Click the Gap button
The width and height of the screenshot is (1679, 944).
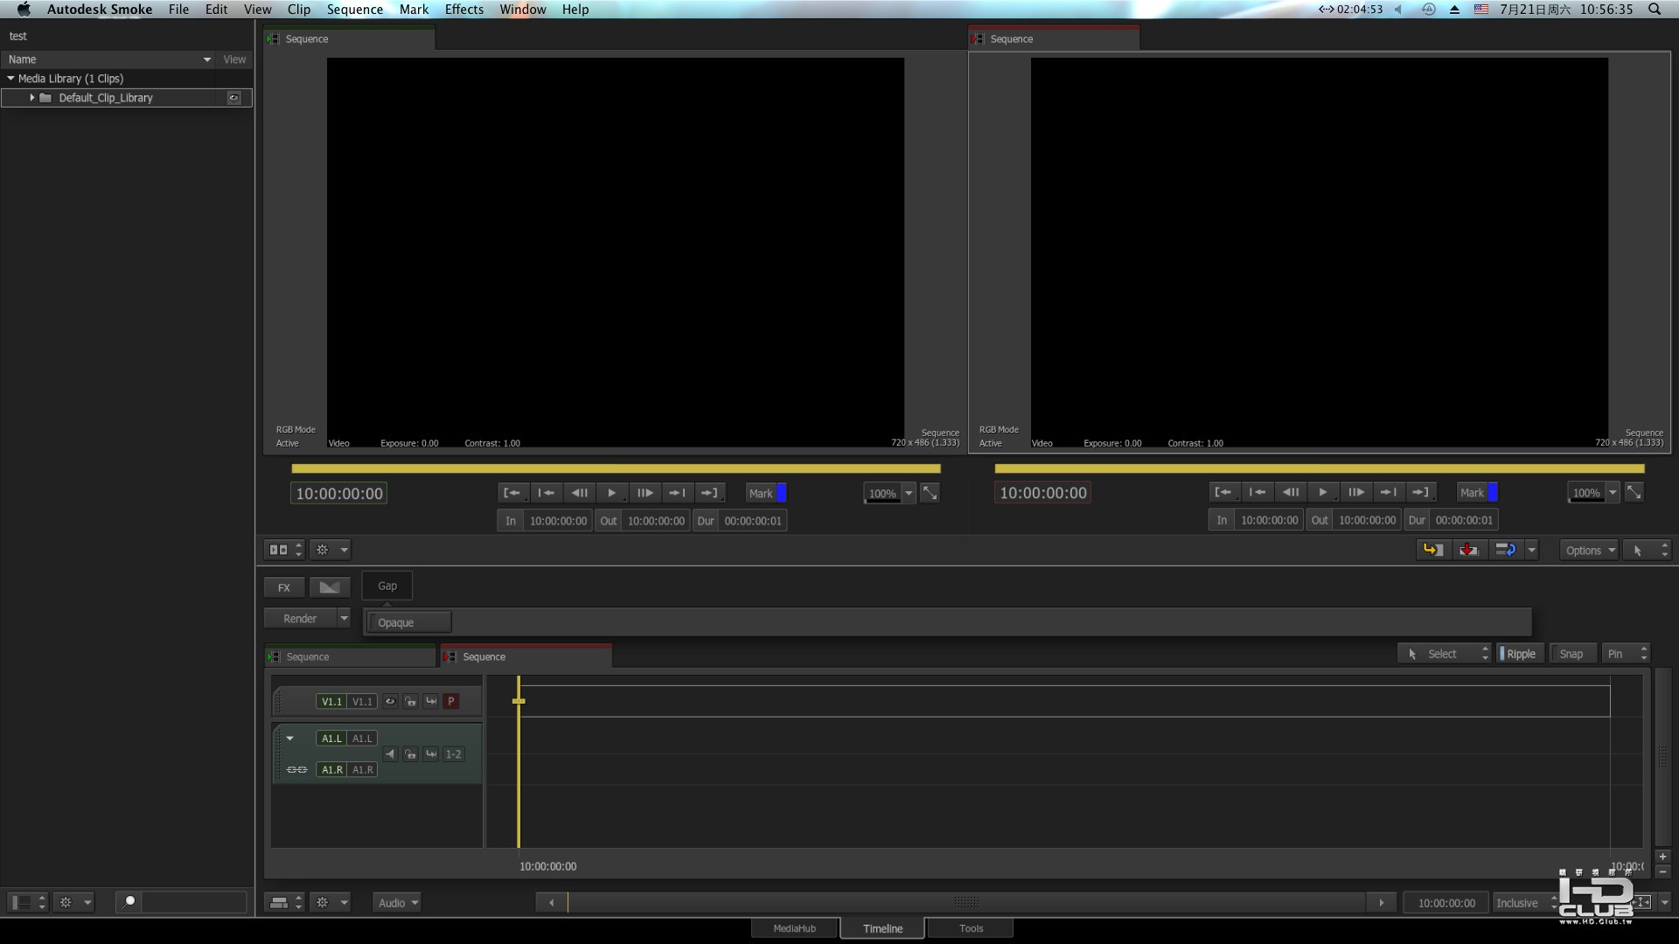[387, 586]
